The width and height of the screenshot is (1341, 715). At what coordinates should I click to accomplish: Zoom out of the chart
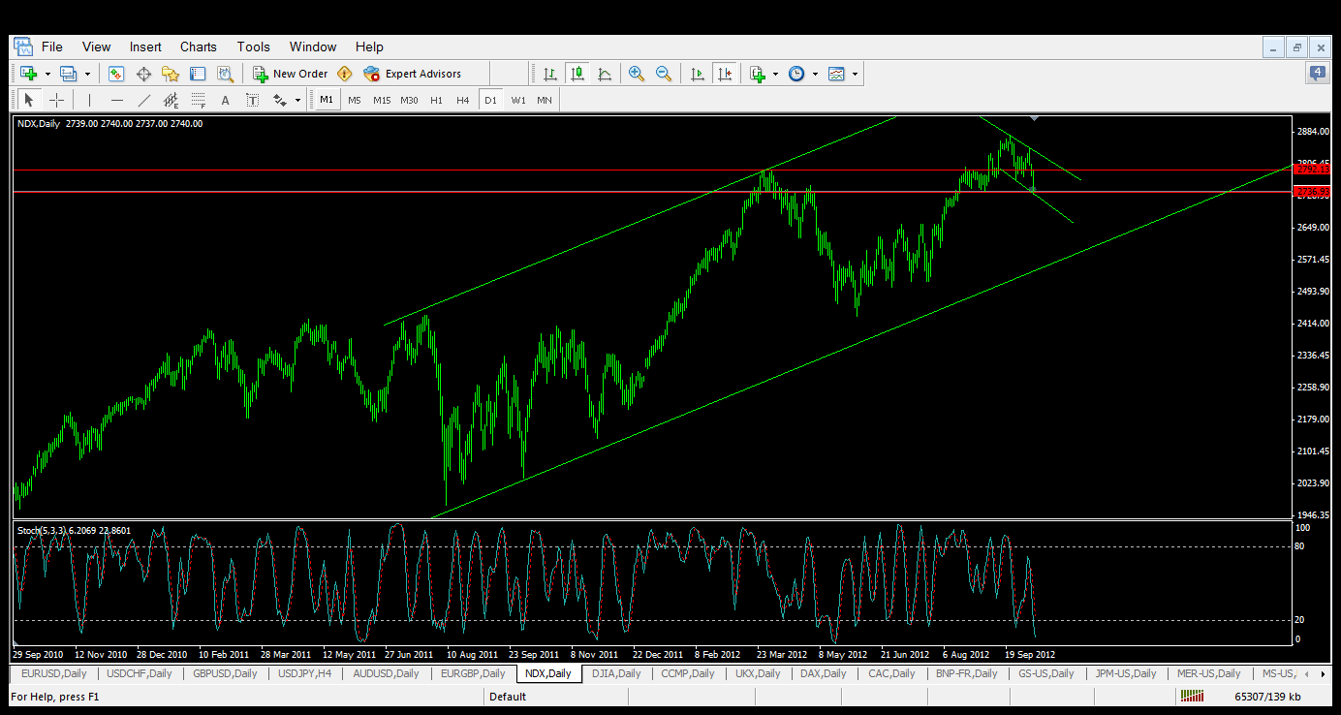click(x=664, y=74)
